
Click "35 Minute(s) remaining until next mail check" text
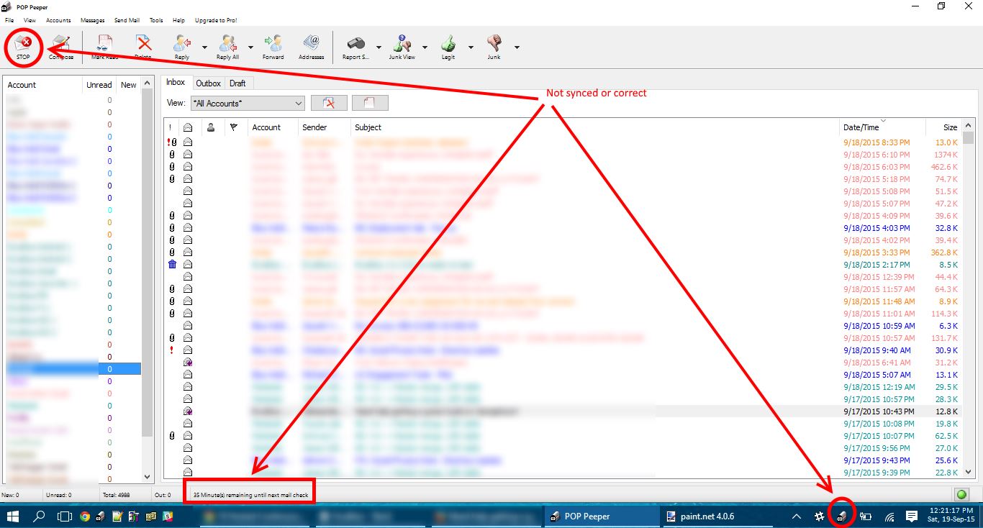pos(250,495)
